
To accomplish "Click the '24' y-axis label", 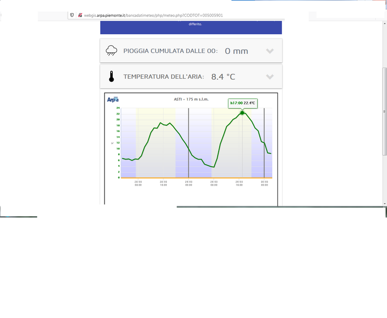I will click(x=118, y=108).
